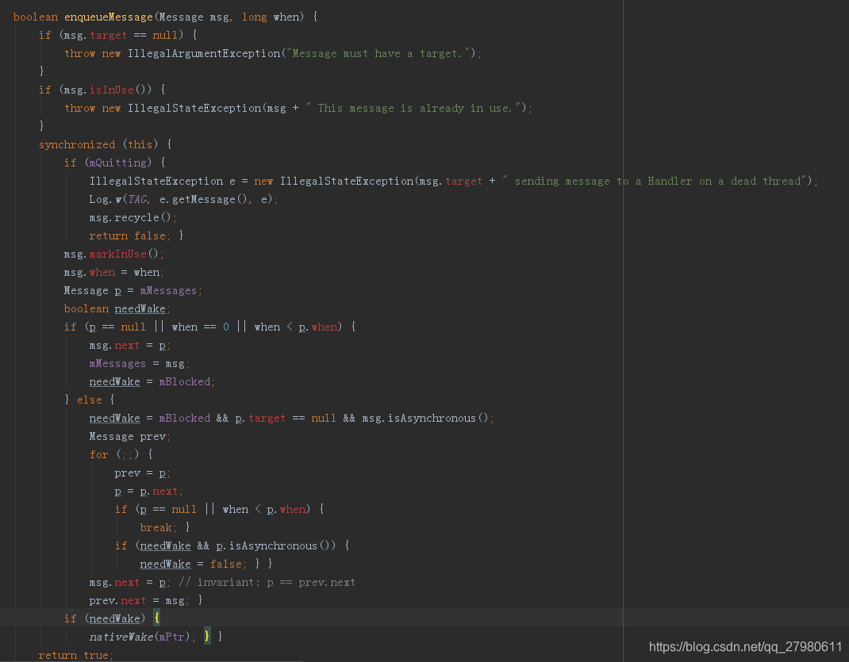Click the e.getMessage() call
This screenshot has width=849, height=662.
(203, 200)
